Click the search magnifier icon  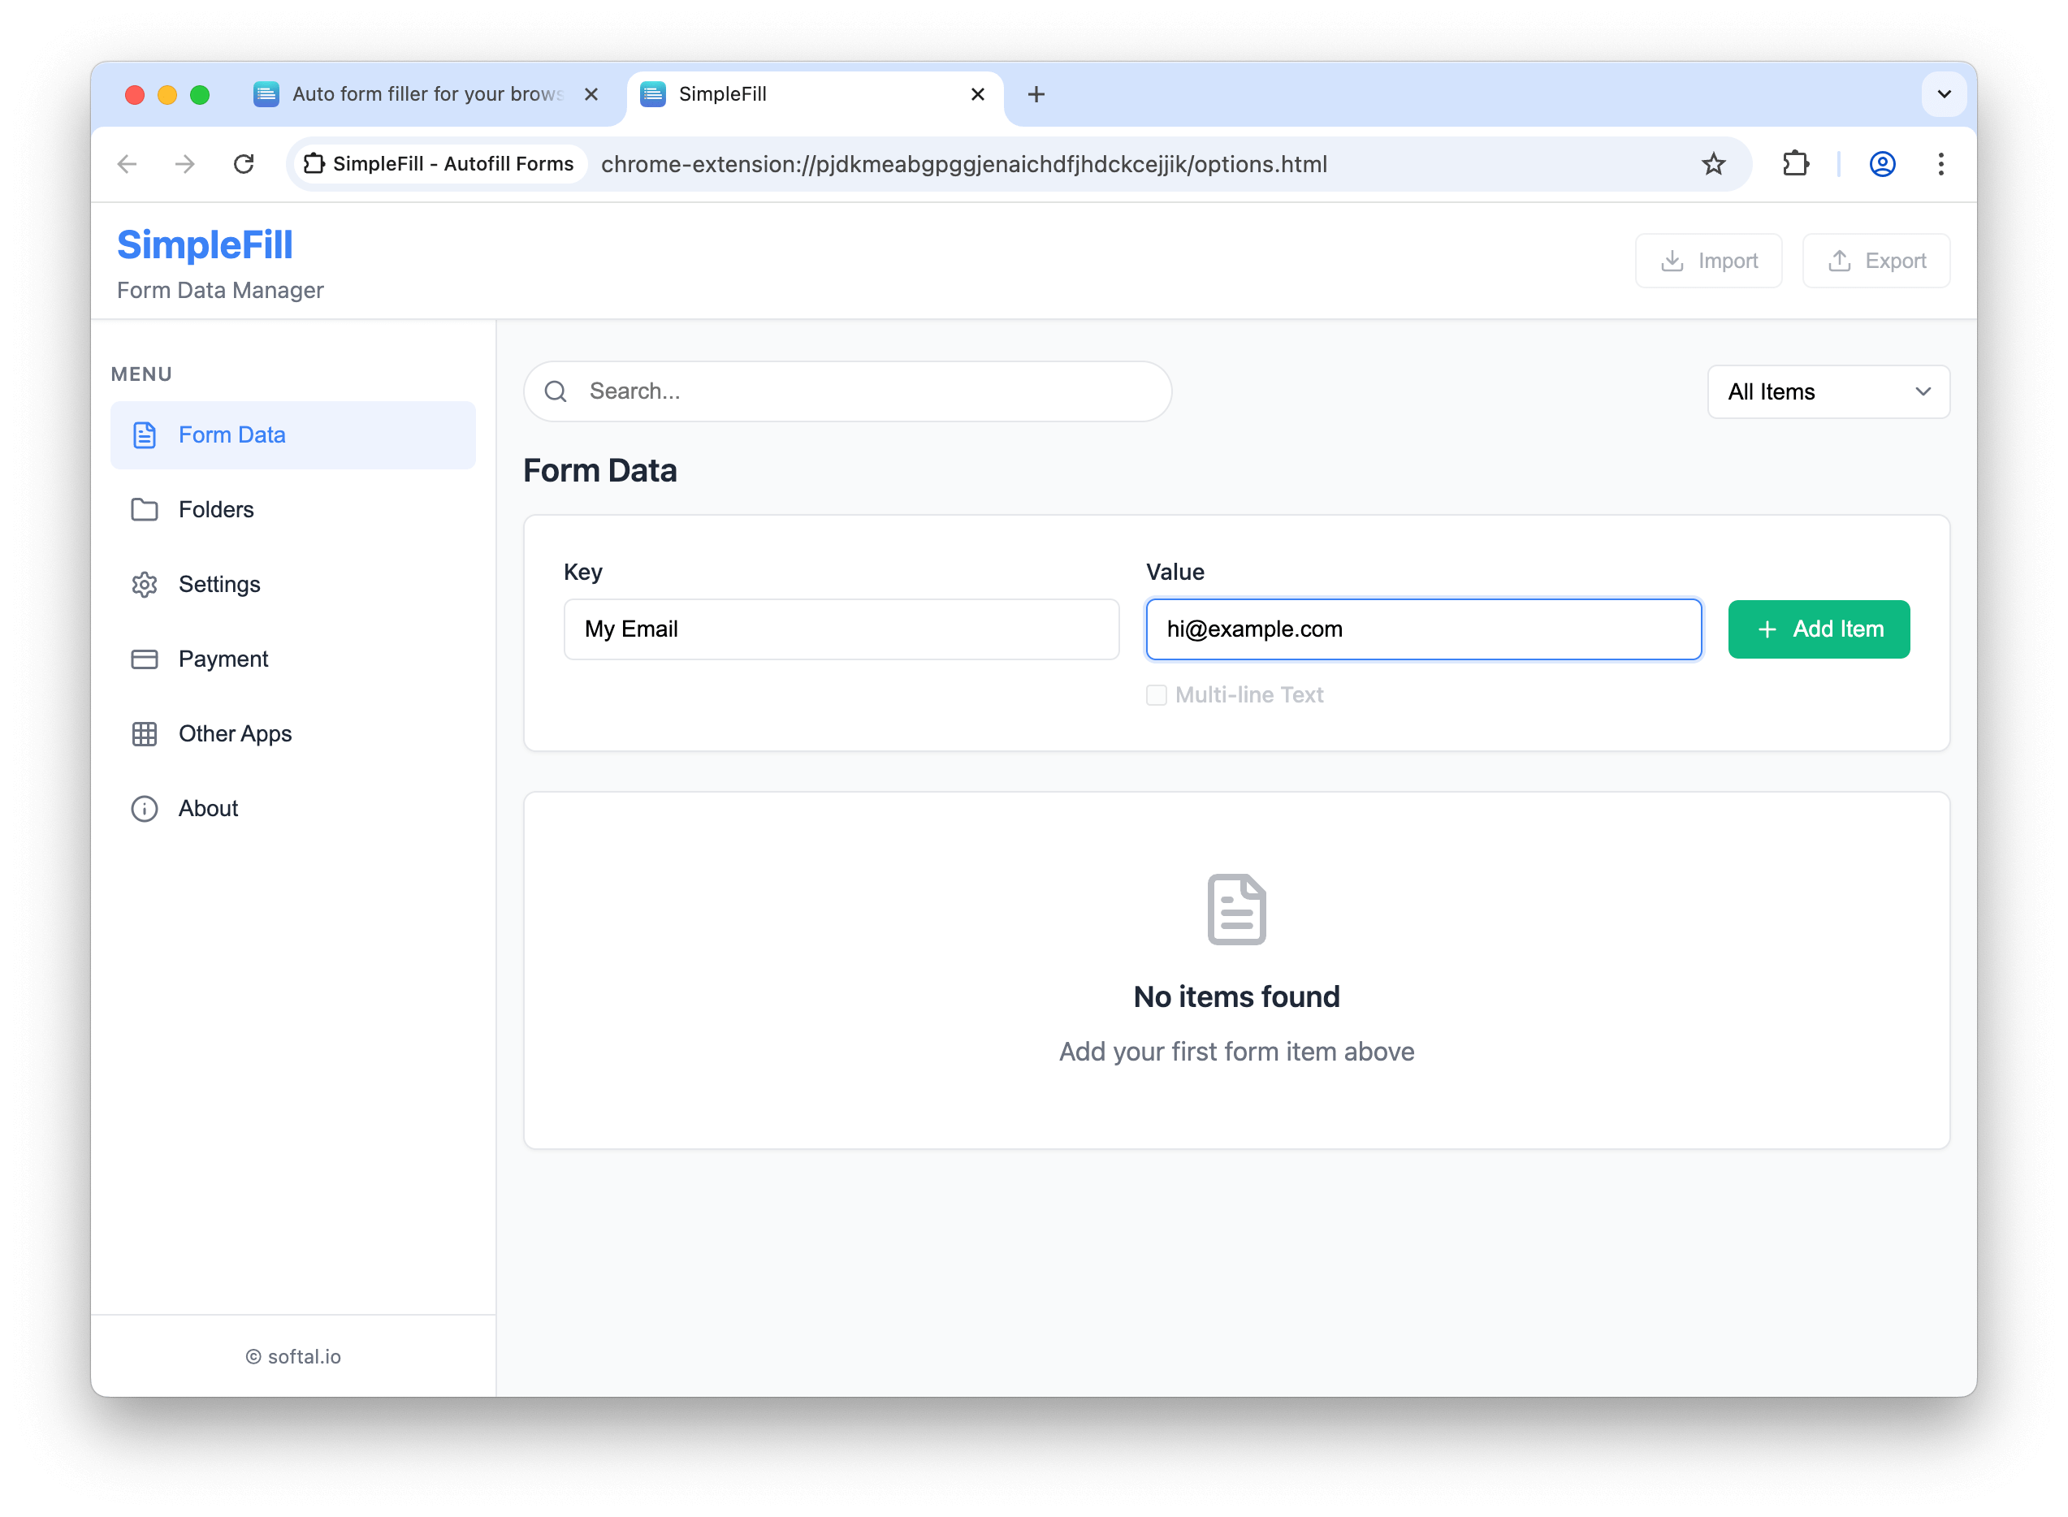pyautogui.click(x=556, y=391)
